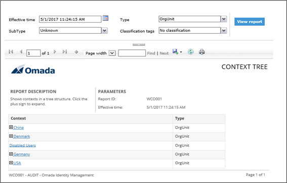Click the Type field showing OrgUnit
Screen dimensions: 287x183
(190, 19)
